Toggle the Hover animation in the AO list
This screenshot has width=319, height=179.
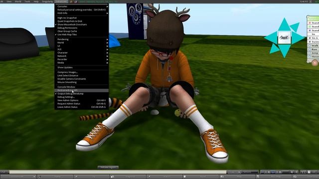click(x=314, y=57)
